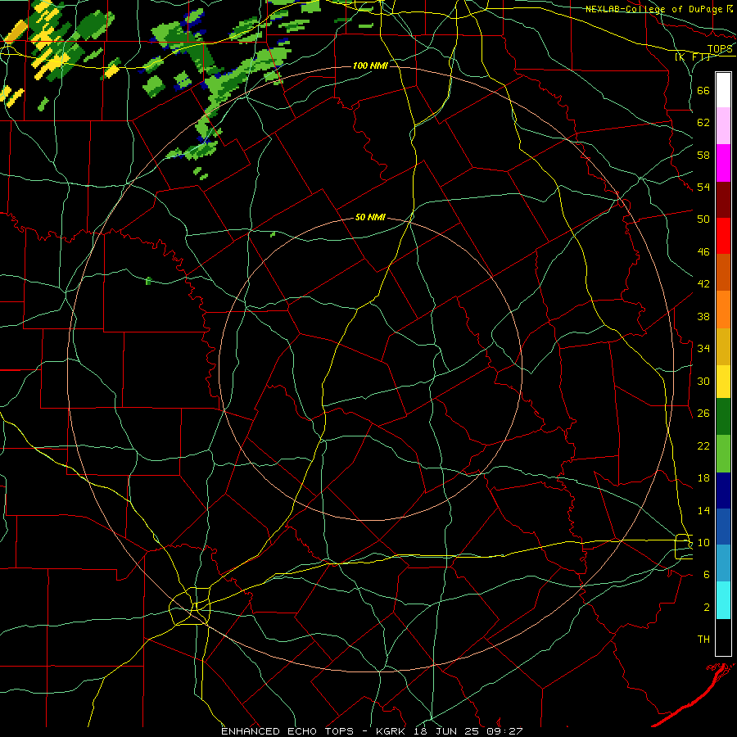
Task: Pick the light green legend swatch
Action: 723,453
